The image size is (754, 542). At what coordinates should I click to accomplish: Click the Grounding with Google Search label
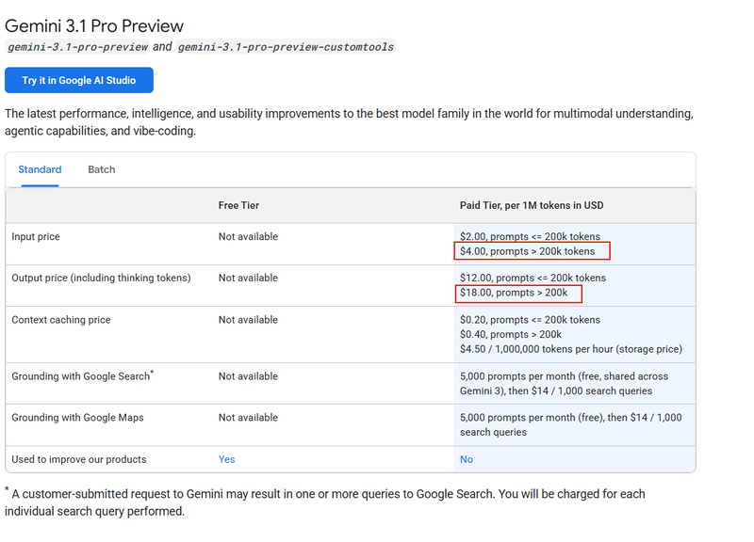click(81, 376)
